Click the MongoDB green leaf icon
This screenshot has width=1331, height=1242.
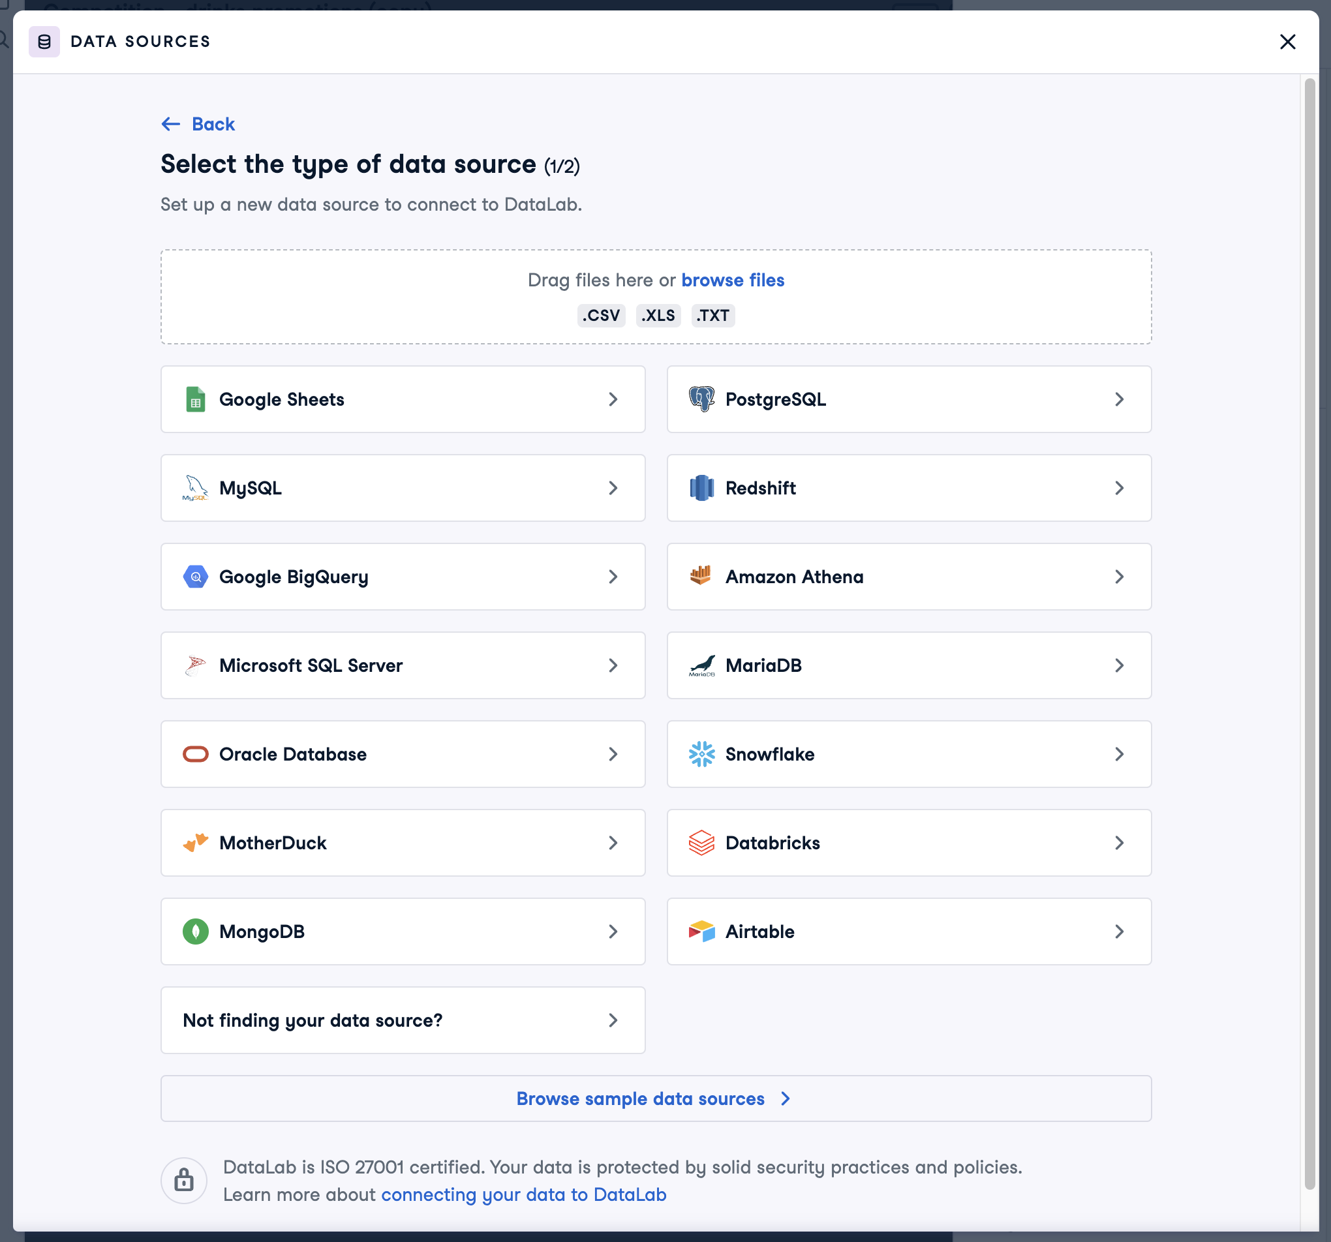(196, 932)
